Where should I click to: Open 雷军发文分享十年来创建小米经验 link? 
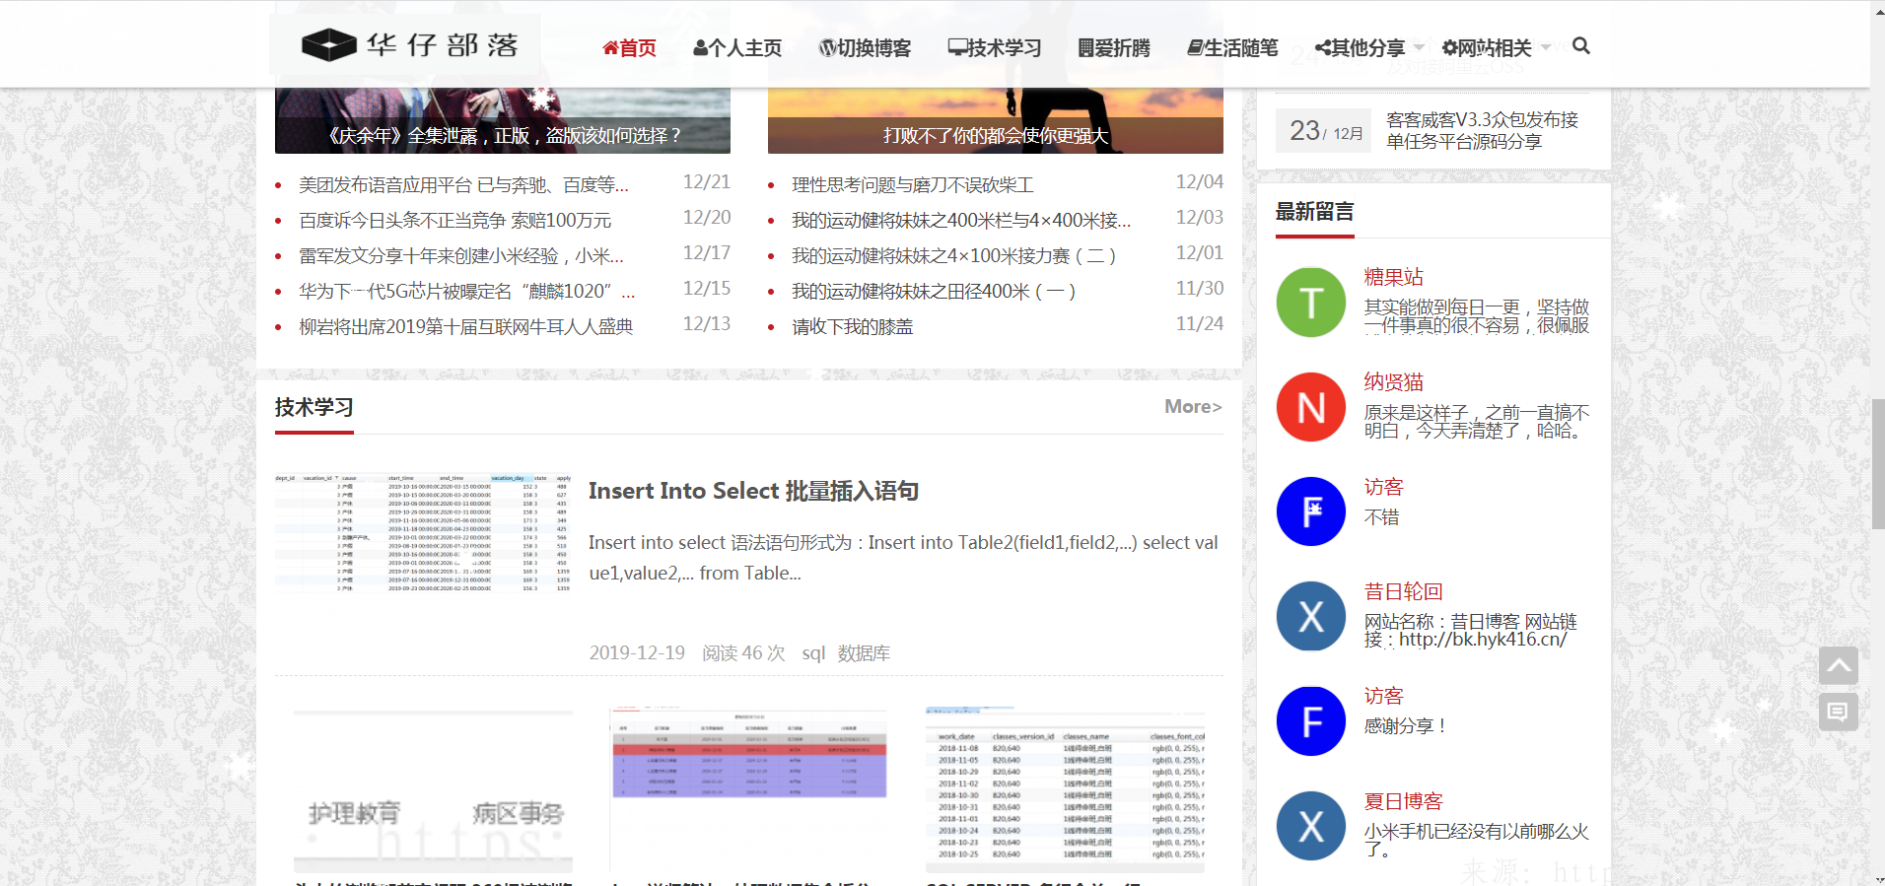[461, 256]
